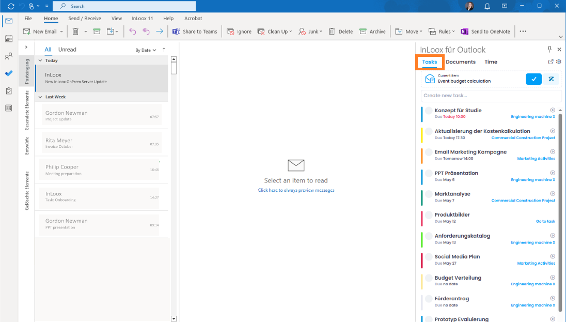Open the Tasks clipboard icon in sidebar
The image size is (566, 322).
9,91
